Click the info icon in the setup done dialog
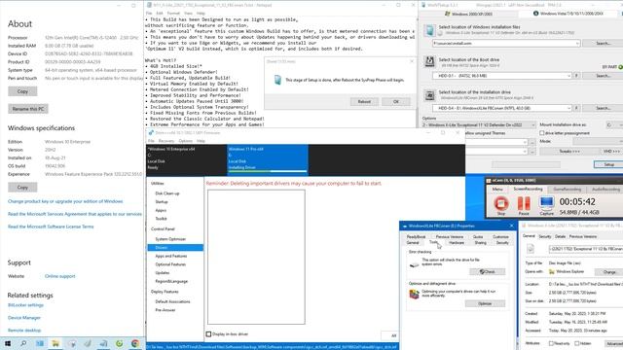Viewport: 623px width, 350px height. (277, 80)
